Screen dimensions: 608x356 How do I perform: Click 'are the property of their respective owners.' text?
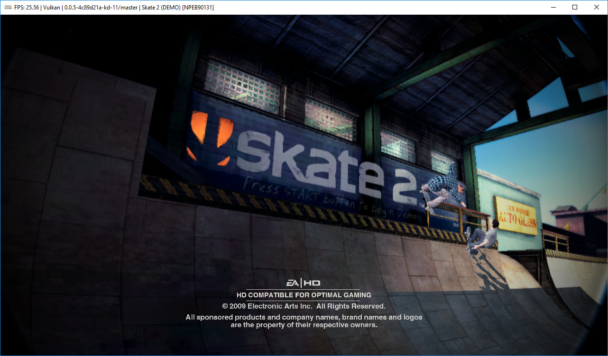[304, 325]
